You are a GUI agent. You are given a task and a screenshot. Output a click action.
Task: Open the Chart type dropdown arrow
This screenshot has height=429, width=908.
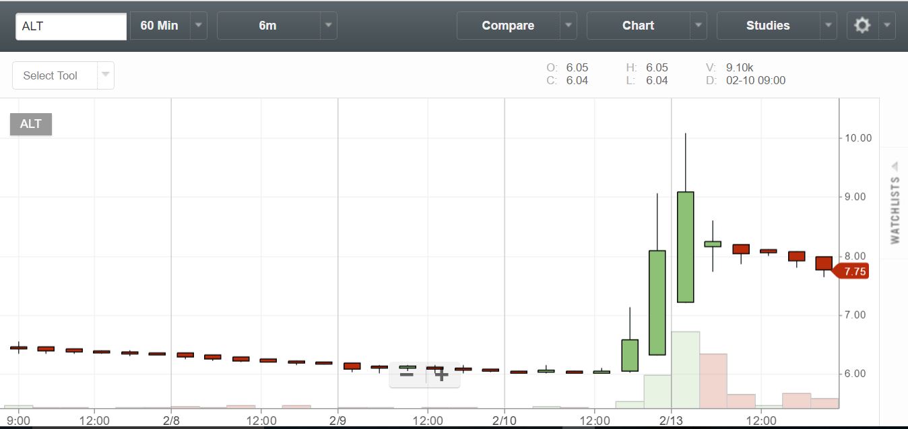(698, 25)
